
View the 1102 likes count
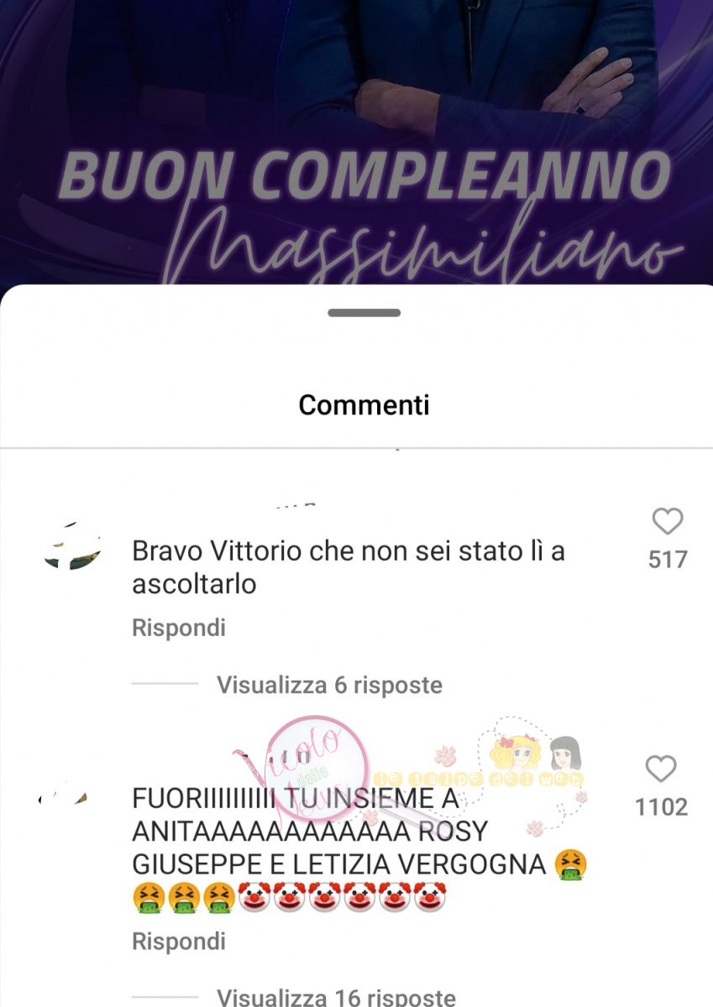[662, 807]
